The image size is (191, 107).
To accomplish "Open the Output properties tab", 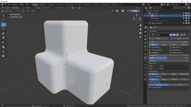I will (145, 40).
